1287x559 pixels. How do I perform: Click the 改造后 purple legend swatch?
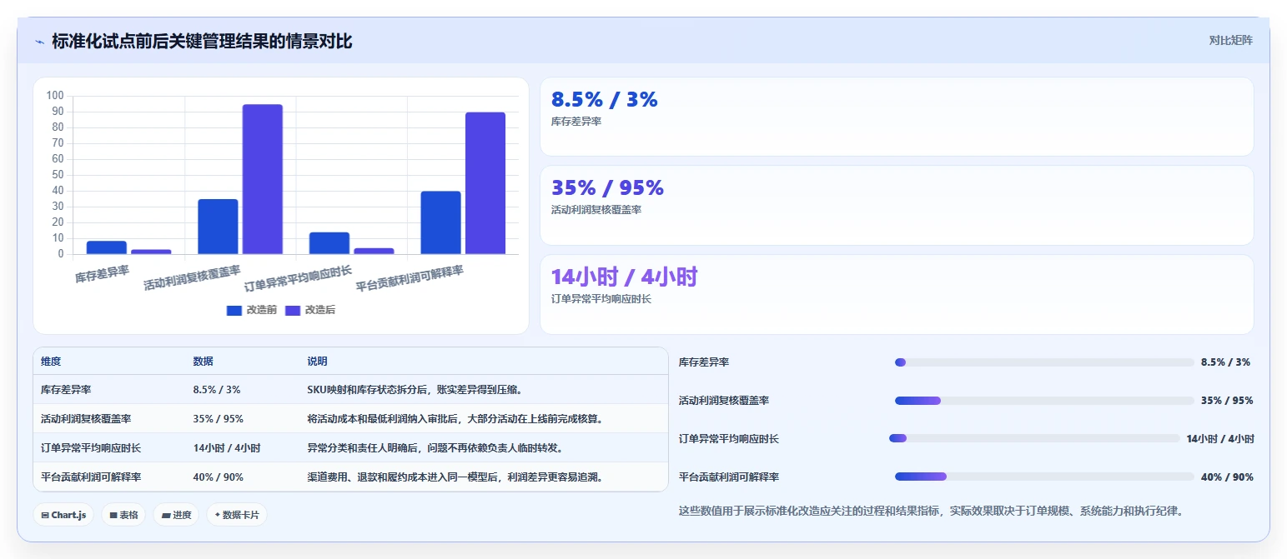pos(293,310)
